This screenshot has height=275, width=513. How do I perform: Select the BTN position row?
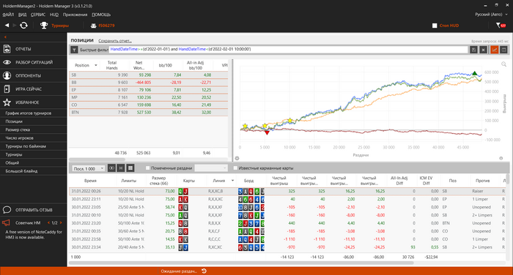[149, 113]
